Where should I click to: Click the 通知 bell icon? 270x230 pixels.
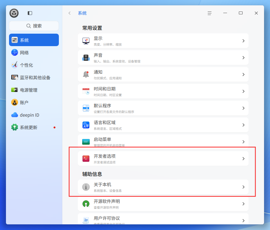86,74
